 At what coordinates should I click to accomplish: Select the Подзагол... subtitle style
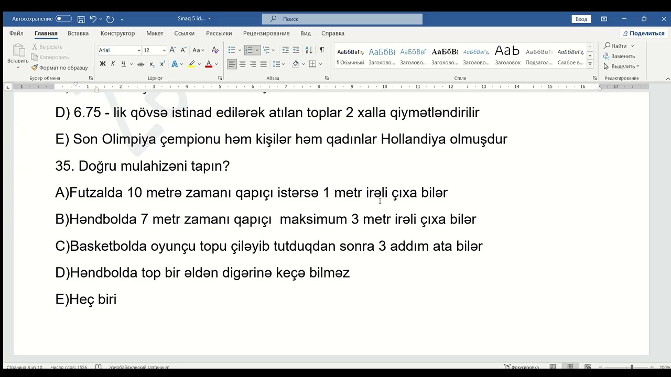point(539,57)
